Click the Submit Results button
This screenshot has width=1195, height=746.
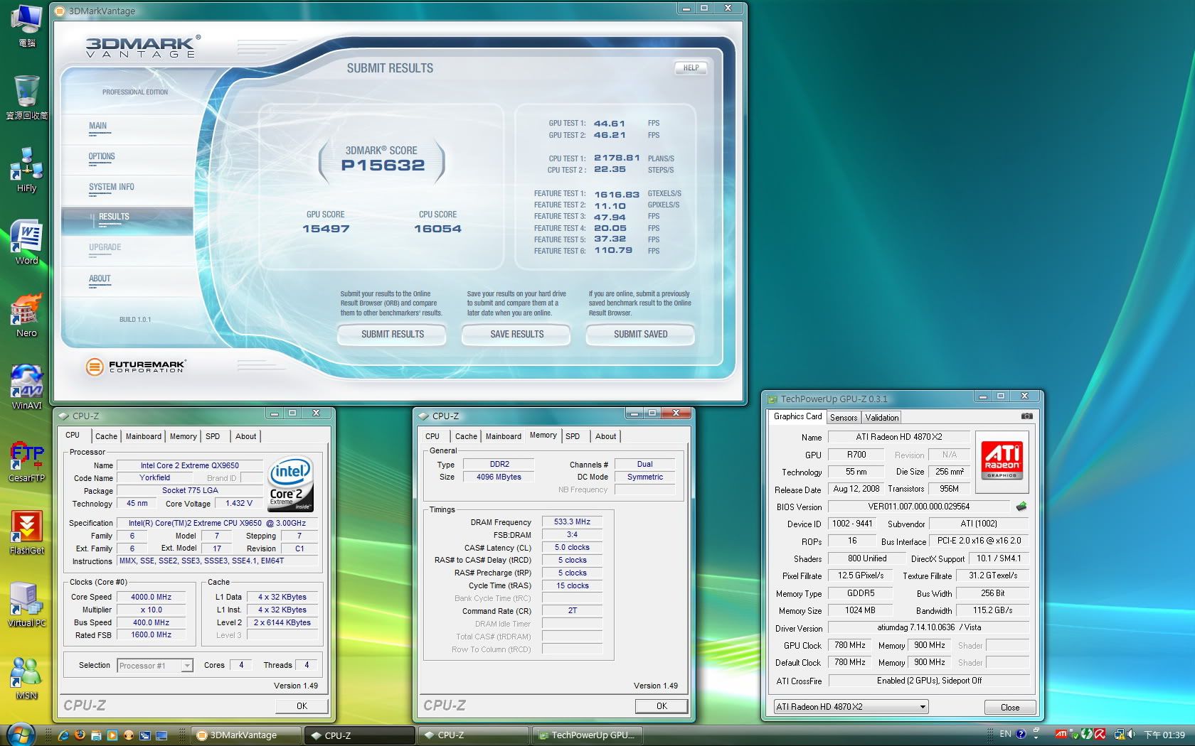[x=393, y=335]
